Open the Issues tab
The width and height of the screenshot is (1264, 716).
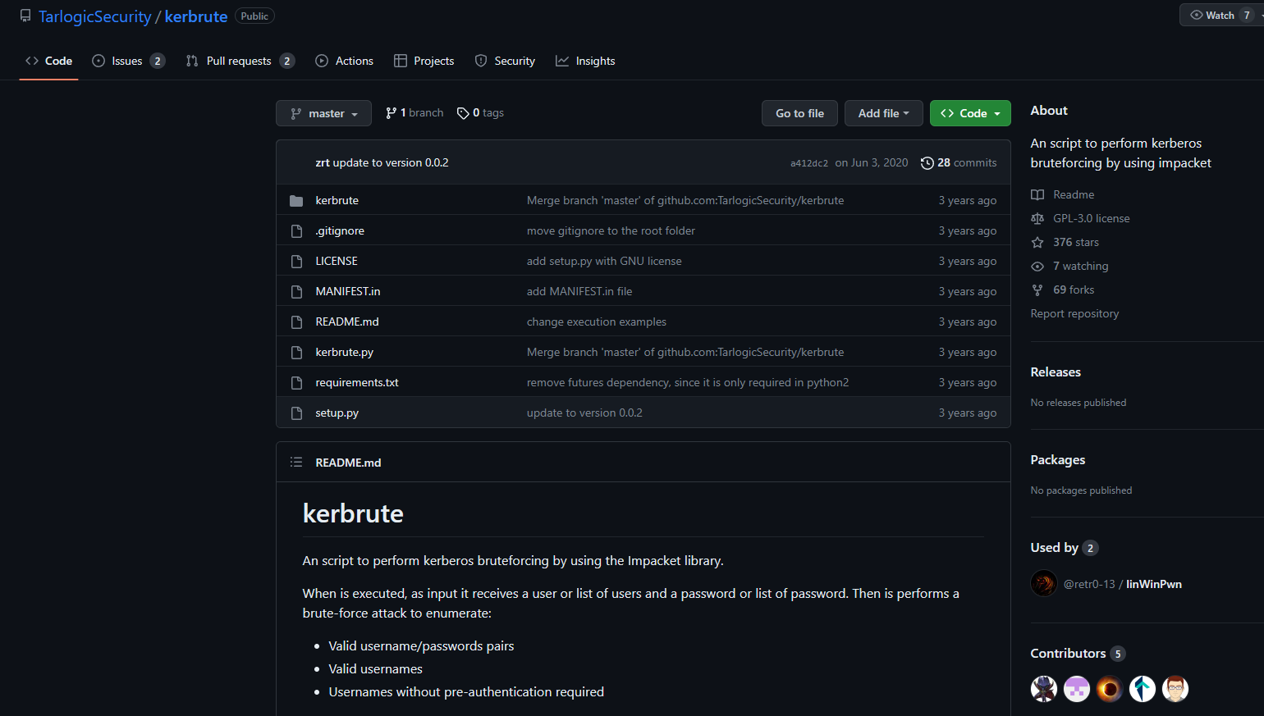pos(128,62)
